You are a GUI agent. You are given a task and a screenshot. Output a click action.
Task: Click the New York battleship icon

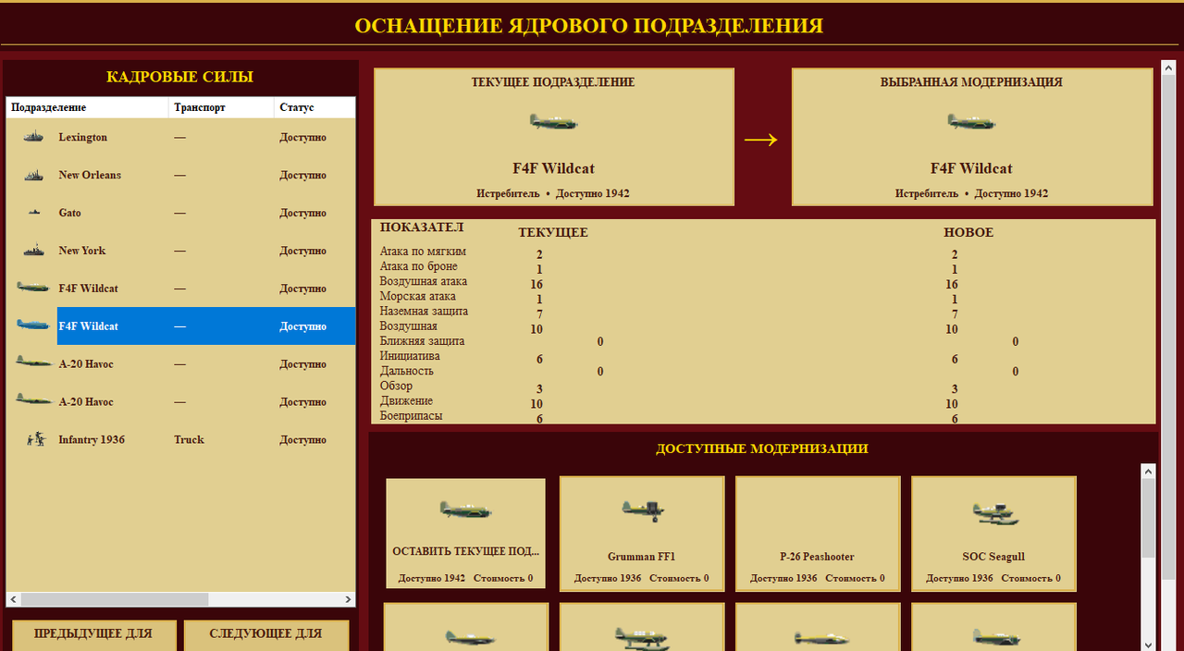click(33, 251)
